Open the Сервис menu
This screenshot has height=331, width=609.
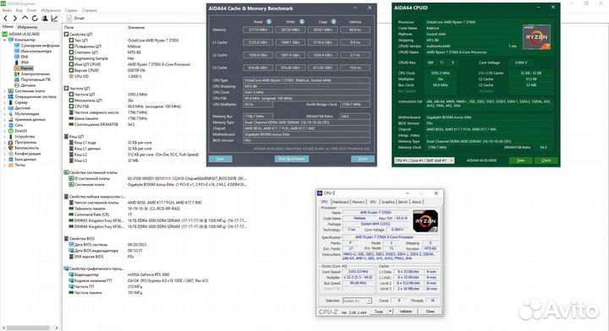(x=71, y=10)
